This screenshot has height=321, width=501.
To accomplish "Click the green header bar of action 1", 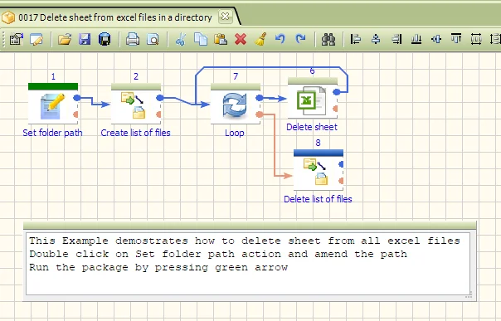I will click(x=53, y=86).
